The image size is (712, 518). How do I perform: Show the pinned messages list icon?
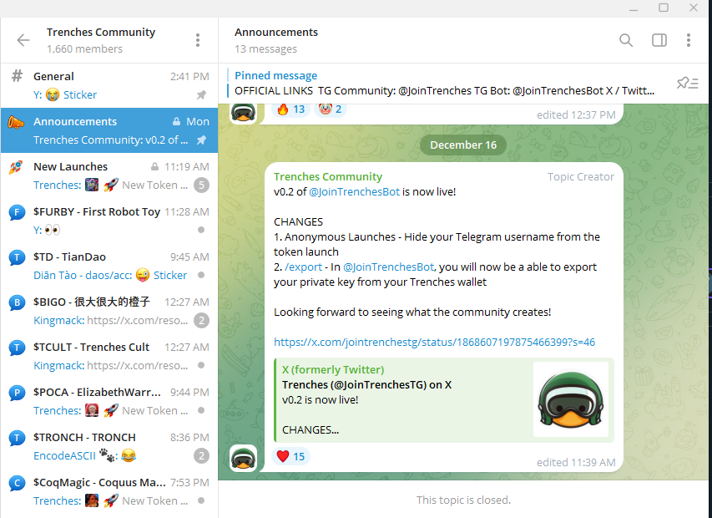coord(687,83)
